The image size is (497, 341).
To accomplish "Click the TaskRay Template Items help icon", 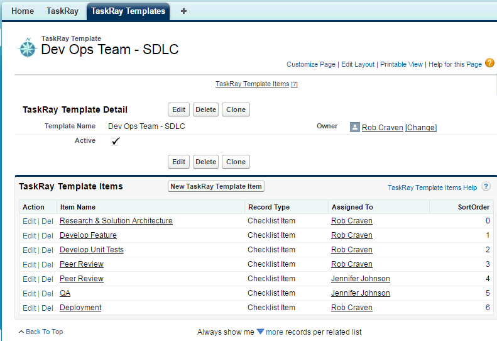I will point(486,186).
